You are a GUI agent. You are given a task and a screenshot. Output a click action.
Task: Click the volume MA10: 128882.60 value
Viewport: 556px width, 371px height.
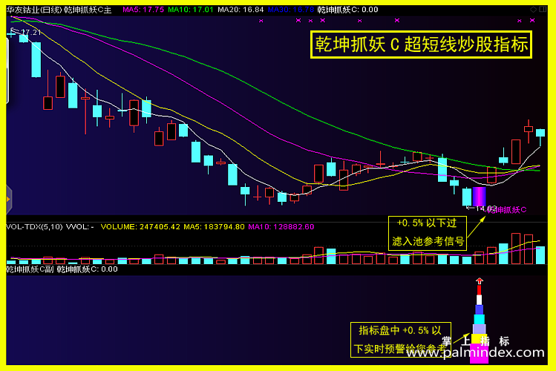281,227
